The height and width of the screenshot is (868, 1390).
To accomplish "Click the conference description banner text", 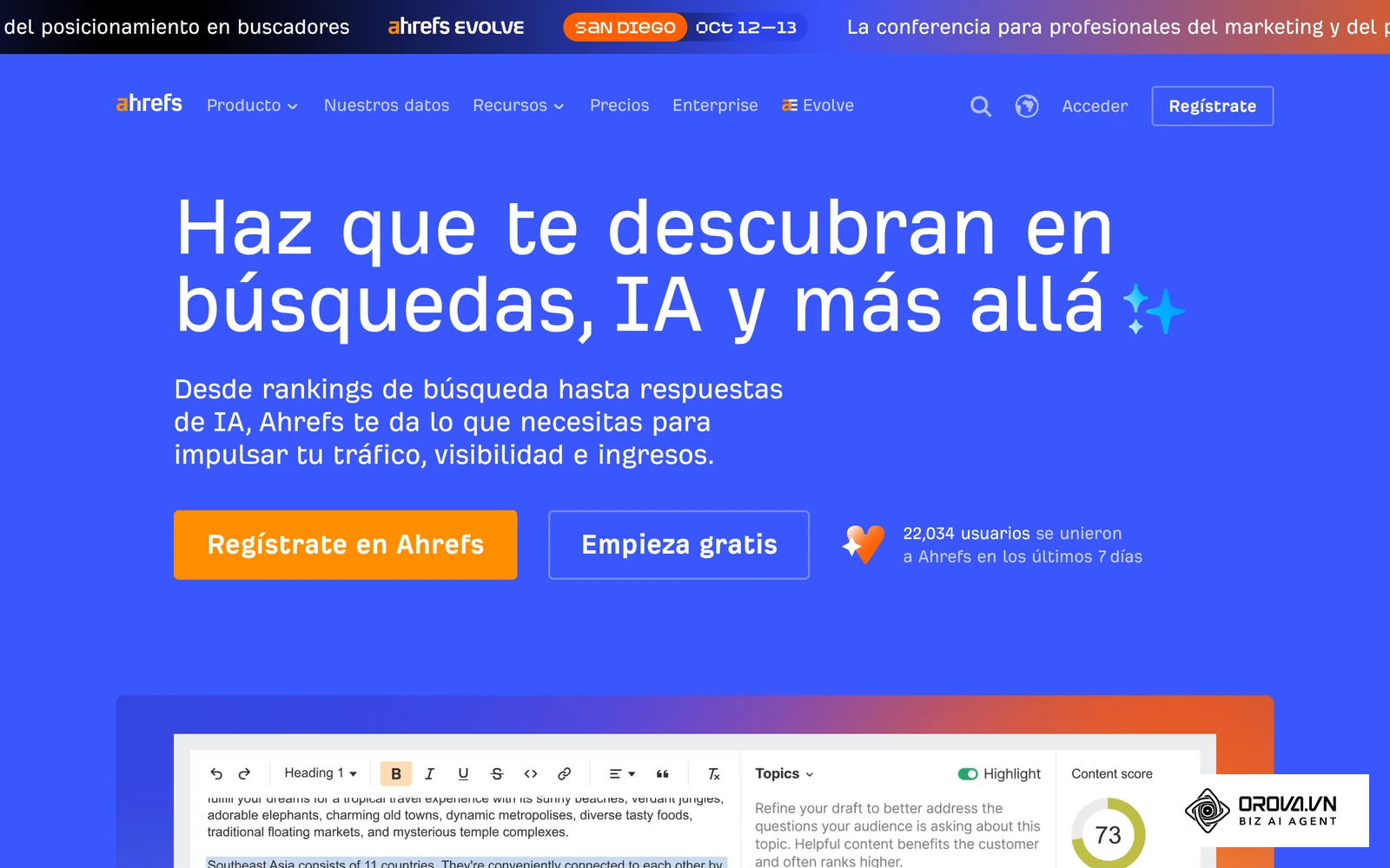I will pos(1118,27).
